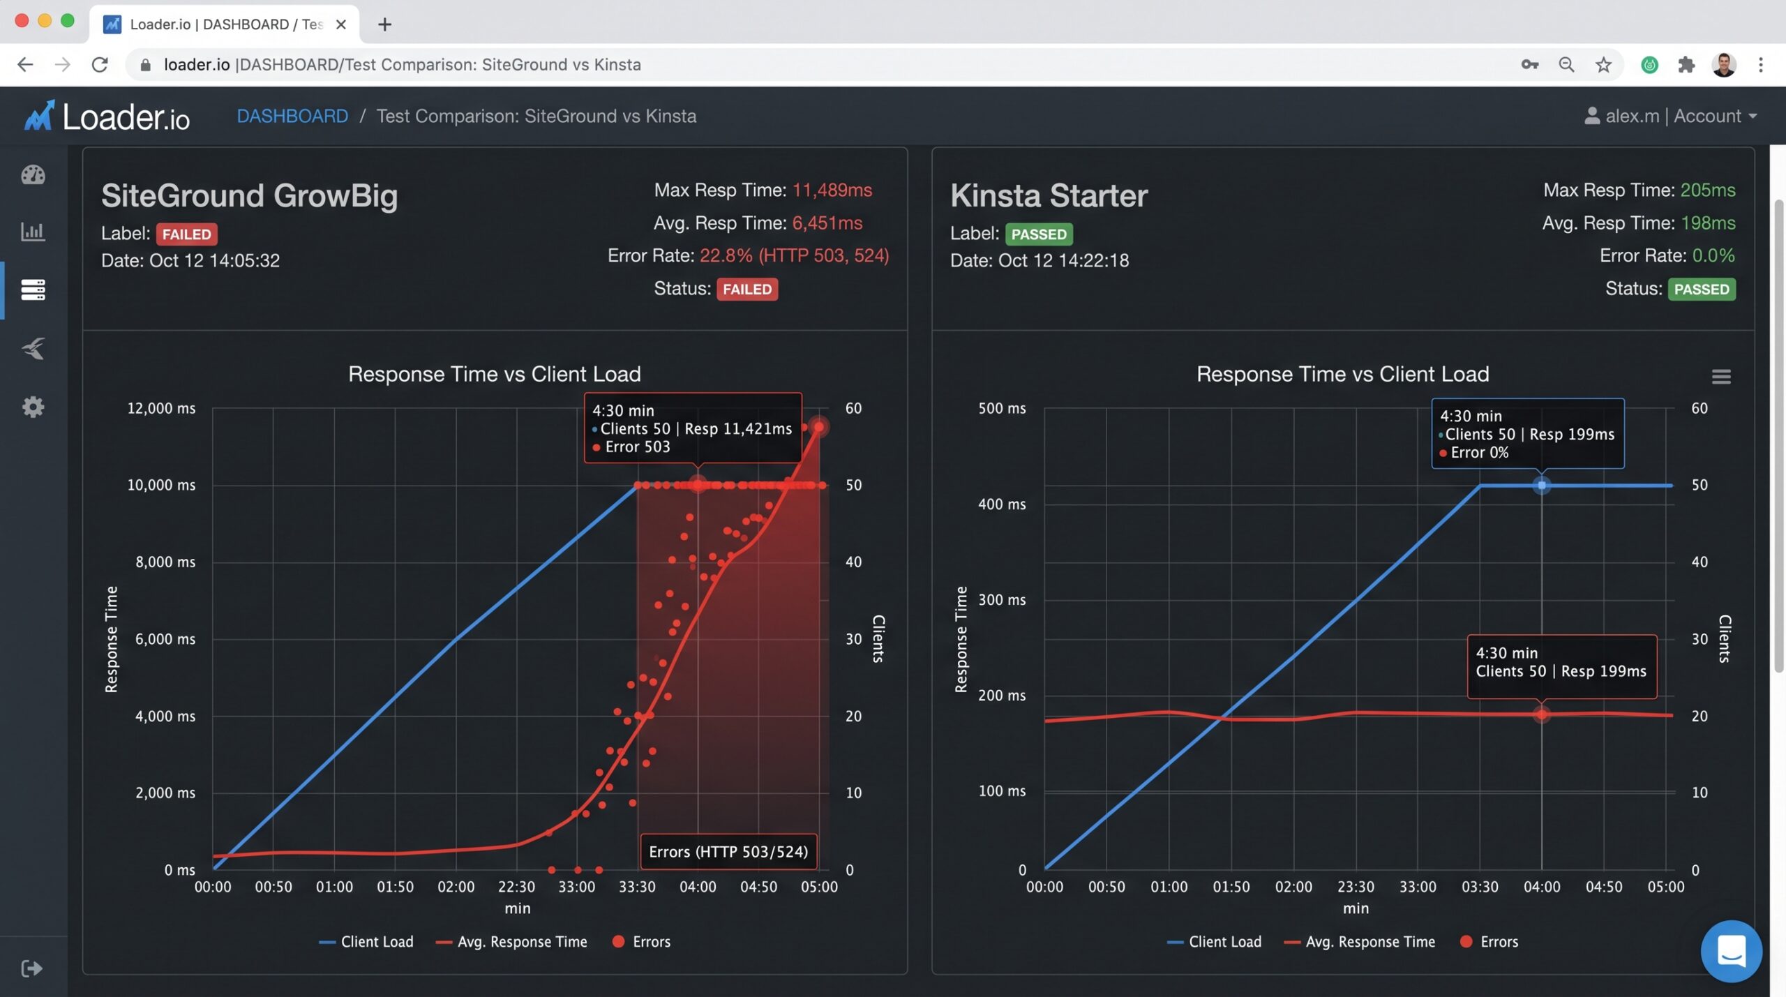Open the Kinsta chart hamburger menu
The width and height of the screenshot is (1786, 997).
click(1721, 377)
